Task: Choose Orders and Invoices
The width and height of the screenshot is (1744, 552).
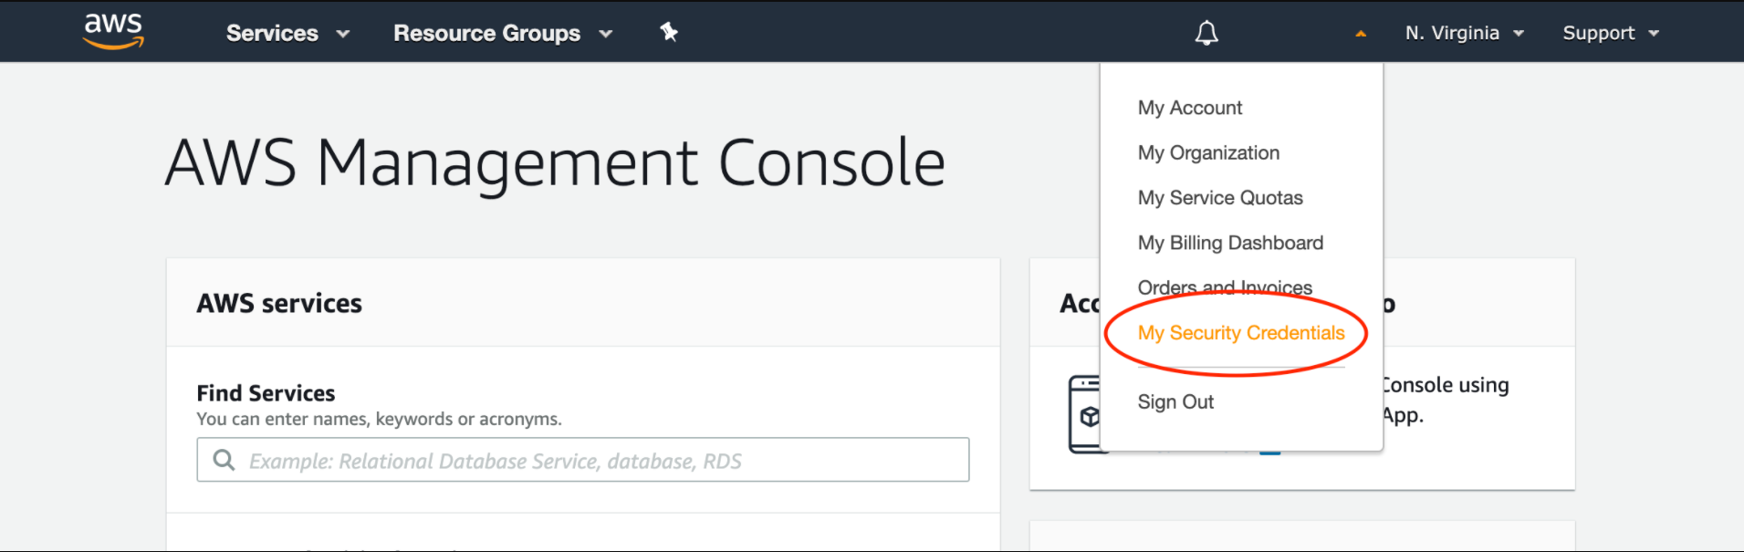Action: pos(1224,287)
